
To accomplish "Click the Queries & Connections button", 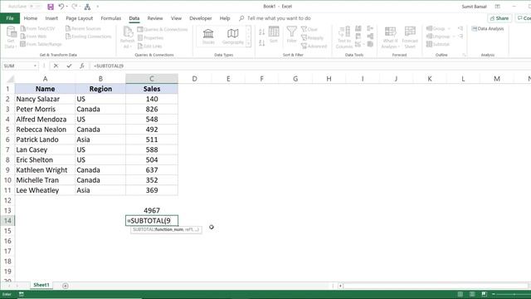I will tap(163, 30).
